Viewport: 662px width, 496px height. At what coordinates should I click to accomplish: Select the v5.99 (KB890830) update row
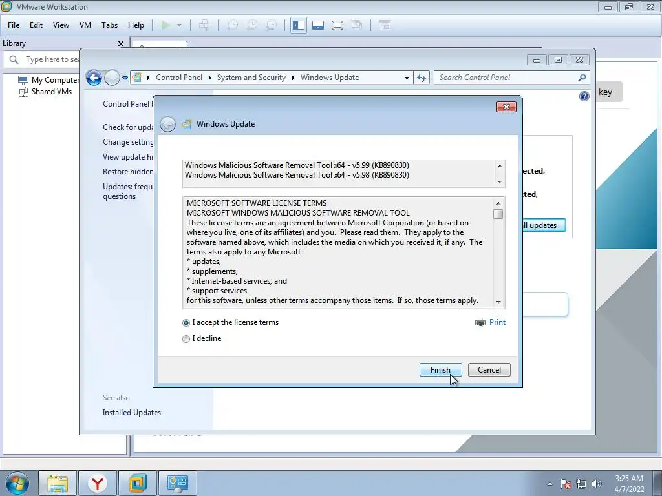pos(297,165)
